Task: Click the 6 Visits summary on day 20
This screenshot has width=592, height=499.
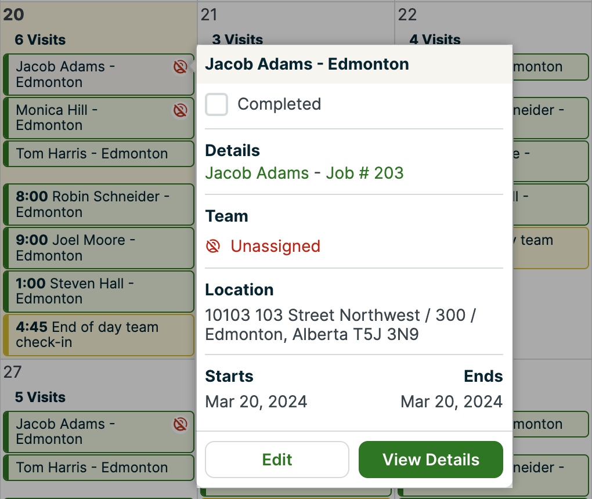Action: point(40,40)
